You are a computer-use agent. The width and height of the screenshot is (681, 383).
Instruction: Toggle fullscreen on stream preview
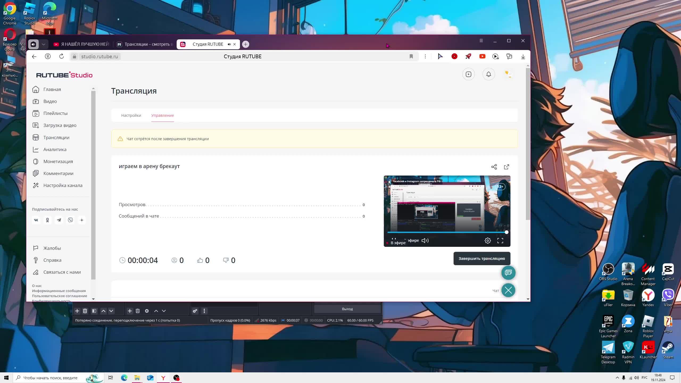[500, 240]
